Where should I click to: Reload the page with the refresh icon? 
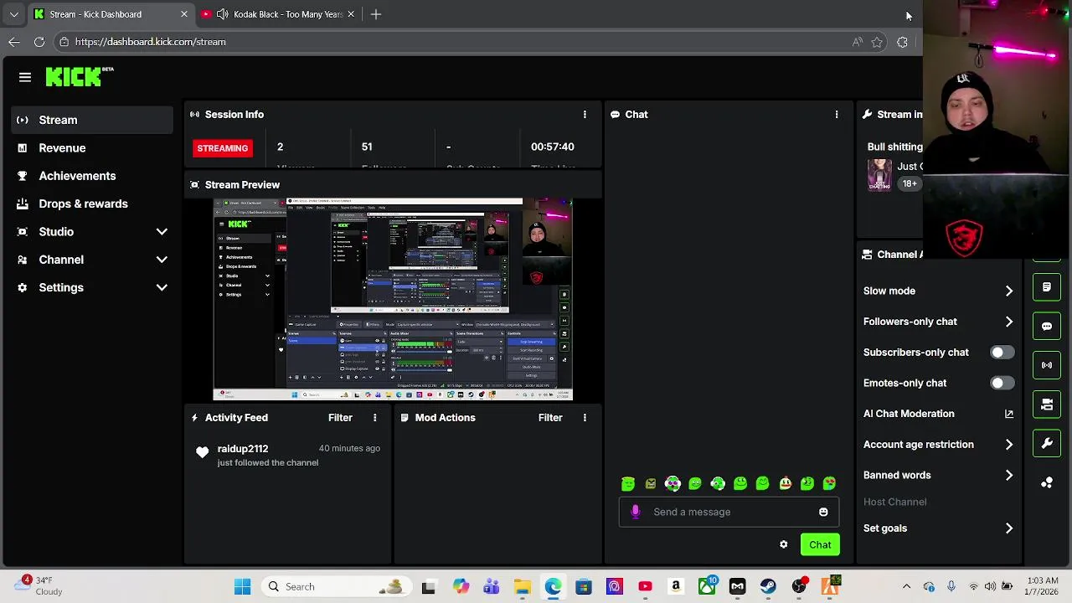coord(39,42)
